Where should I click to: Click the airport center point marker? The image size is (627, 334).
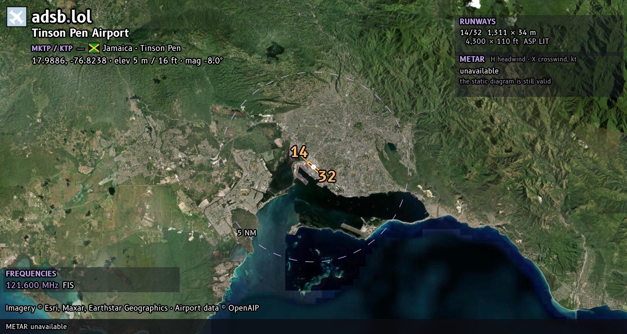click(x=313, y=167)
